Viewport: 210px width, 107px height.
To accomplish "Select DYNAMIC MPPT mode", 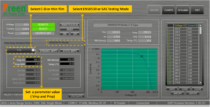I will 48,51.
